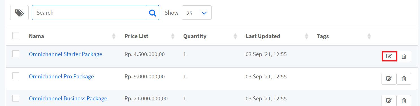Delete the Omnichannel Business Package row
This screenshot has height=106, width=420.
(404, 100)
